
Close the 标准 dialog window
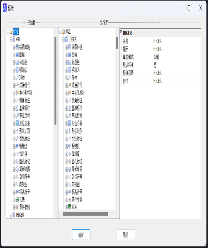[201, 8]
